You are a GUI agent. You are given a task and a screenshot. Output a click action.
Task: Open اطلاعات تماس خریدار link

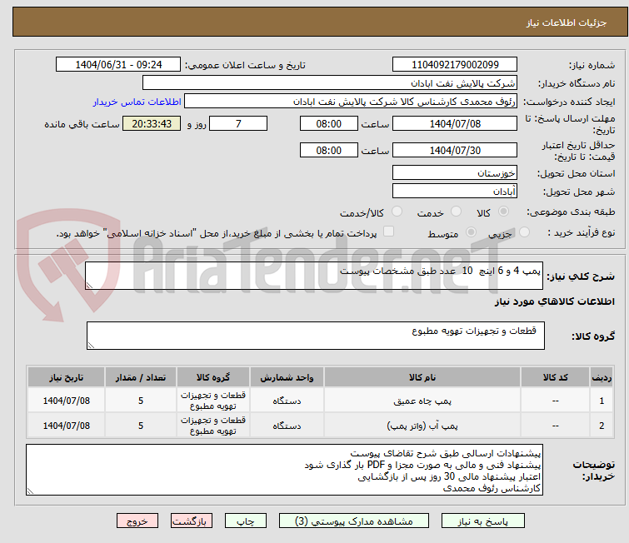coord(137,102)
